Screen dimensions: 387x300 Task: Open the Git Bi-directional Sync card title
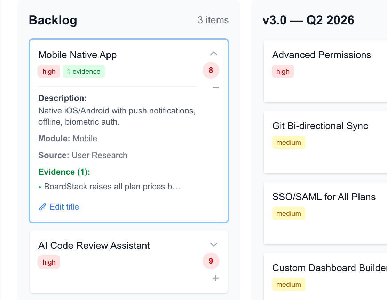(x=320, y=126)
